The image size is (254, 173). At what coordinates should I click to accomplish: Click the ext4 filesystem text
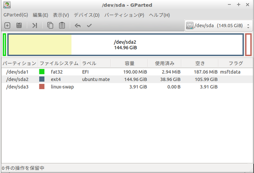[x=56, y=79]
